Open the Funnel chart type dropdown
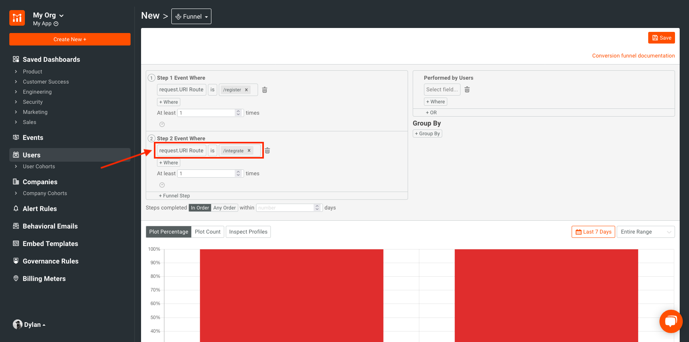 pyautogui.click(x=191, y=16)
